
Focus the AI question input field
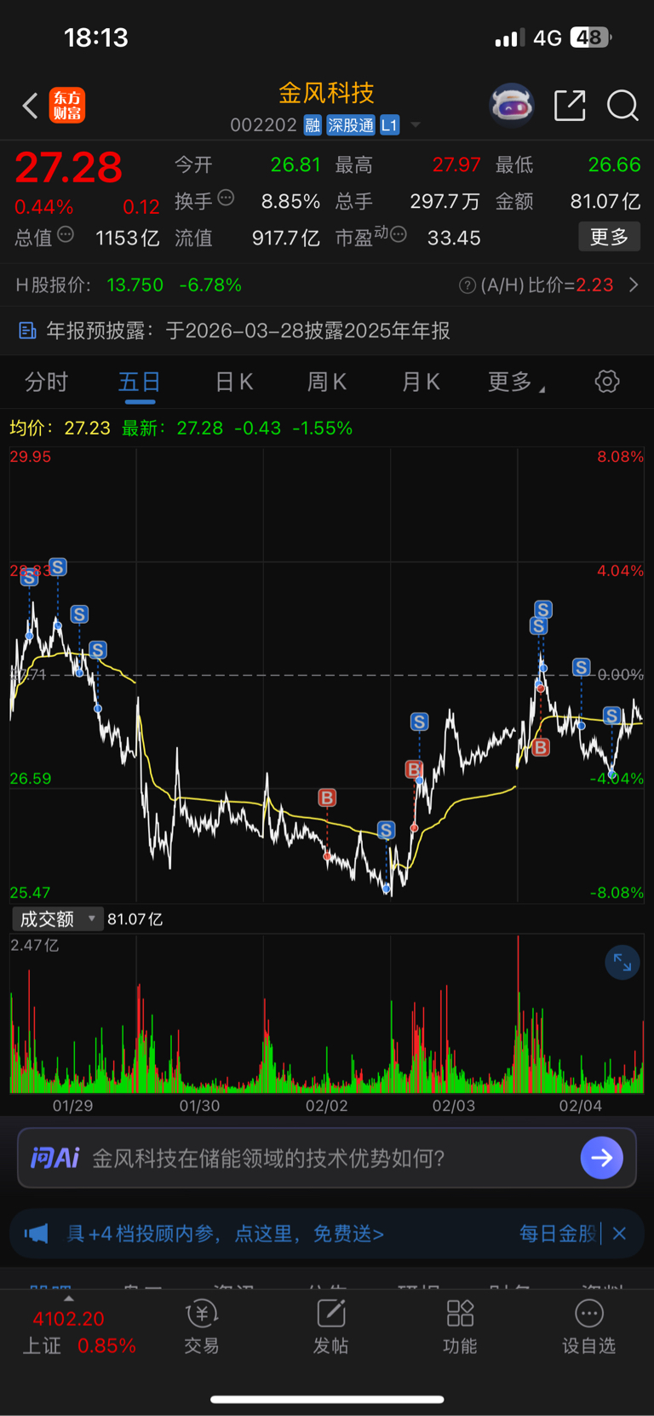click(x=327, y=1158)
